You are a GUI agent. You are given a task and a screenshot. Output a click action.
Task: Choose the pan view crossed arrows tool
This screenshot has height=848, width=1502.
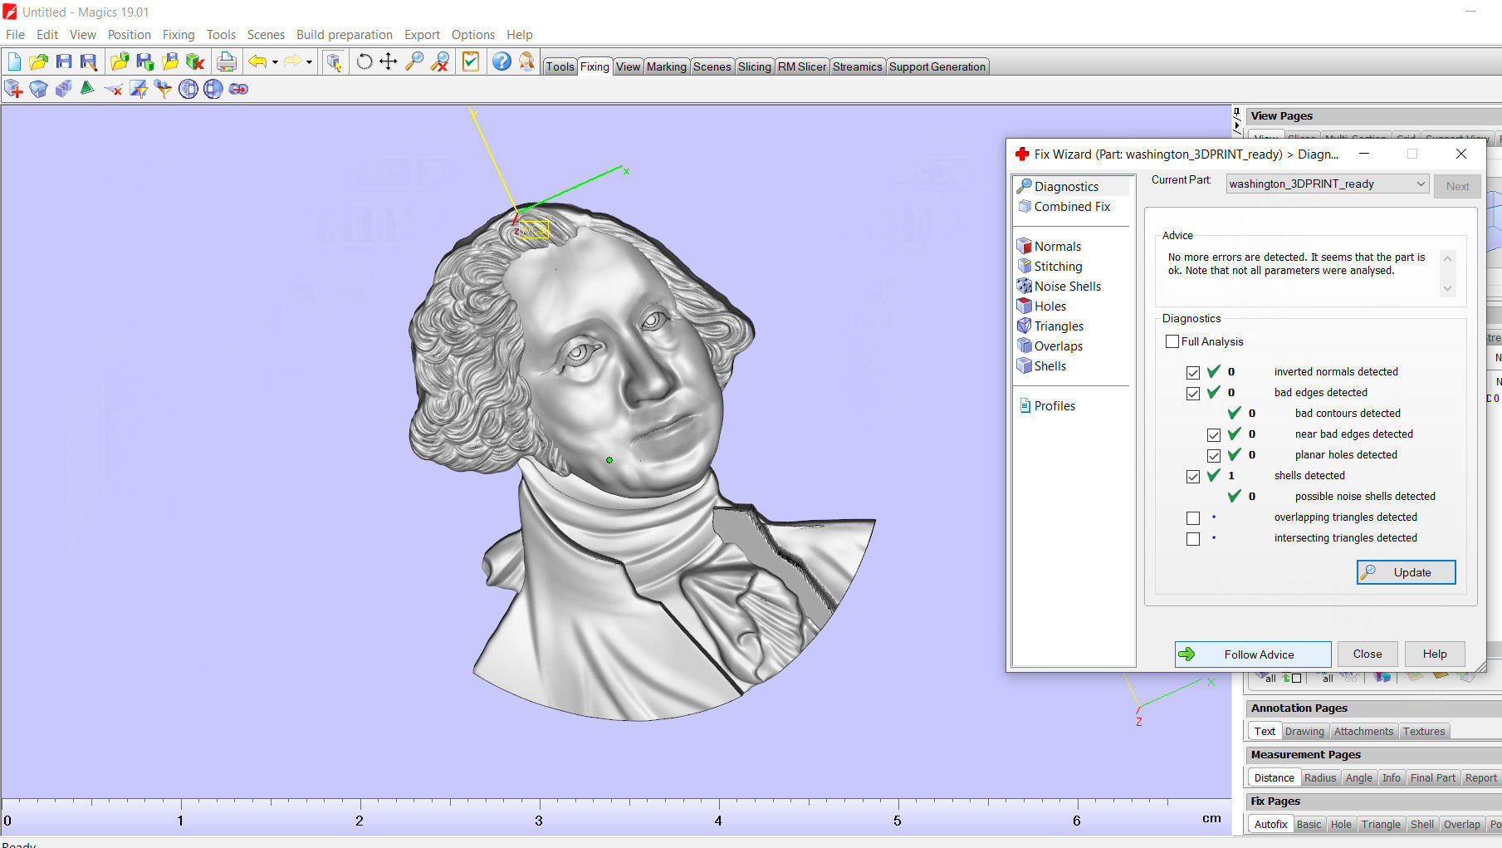(388, 61)
